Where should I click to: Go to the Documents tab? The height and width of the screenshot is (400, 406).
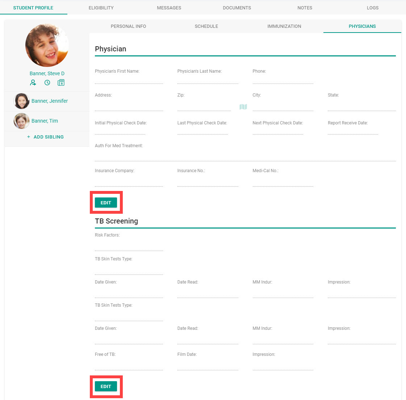[237, 8]
